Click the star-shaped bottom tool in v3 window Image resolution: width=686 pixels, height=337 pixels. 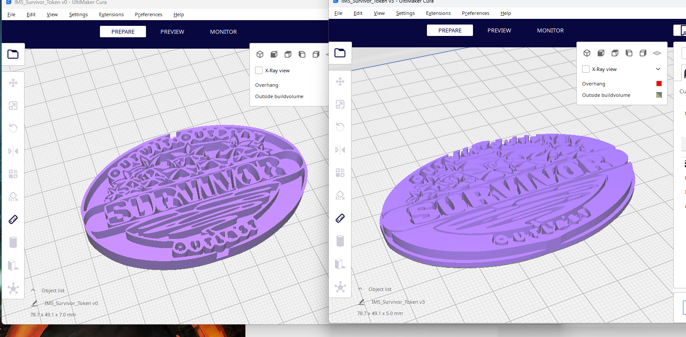click(340, 287)
